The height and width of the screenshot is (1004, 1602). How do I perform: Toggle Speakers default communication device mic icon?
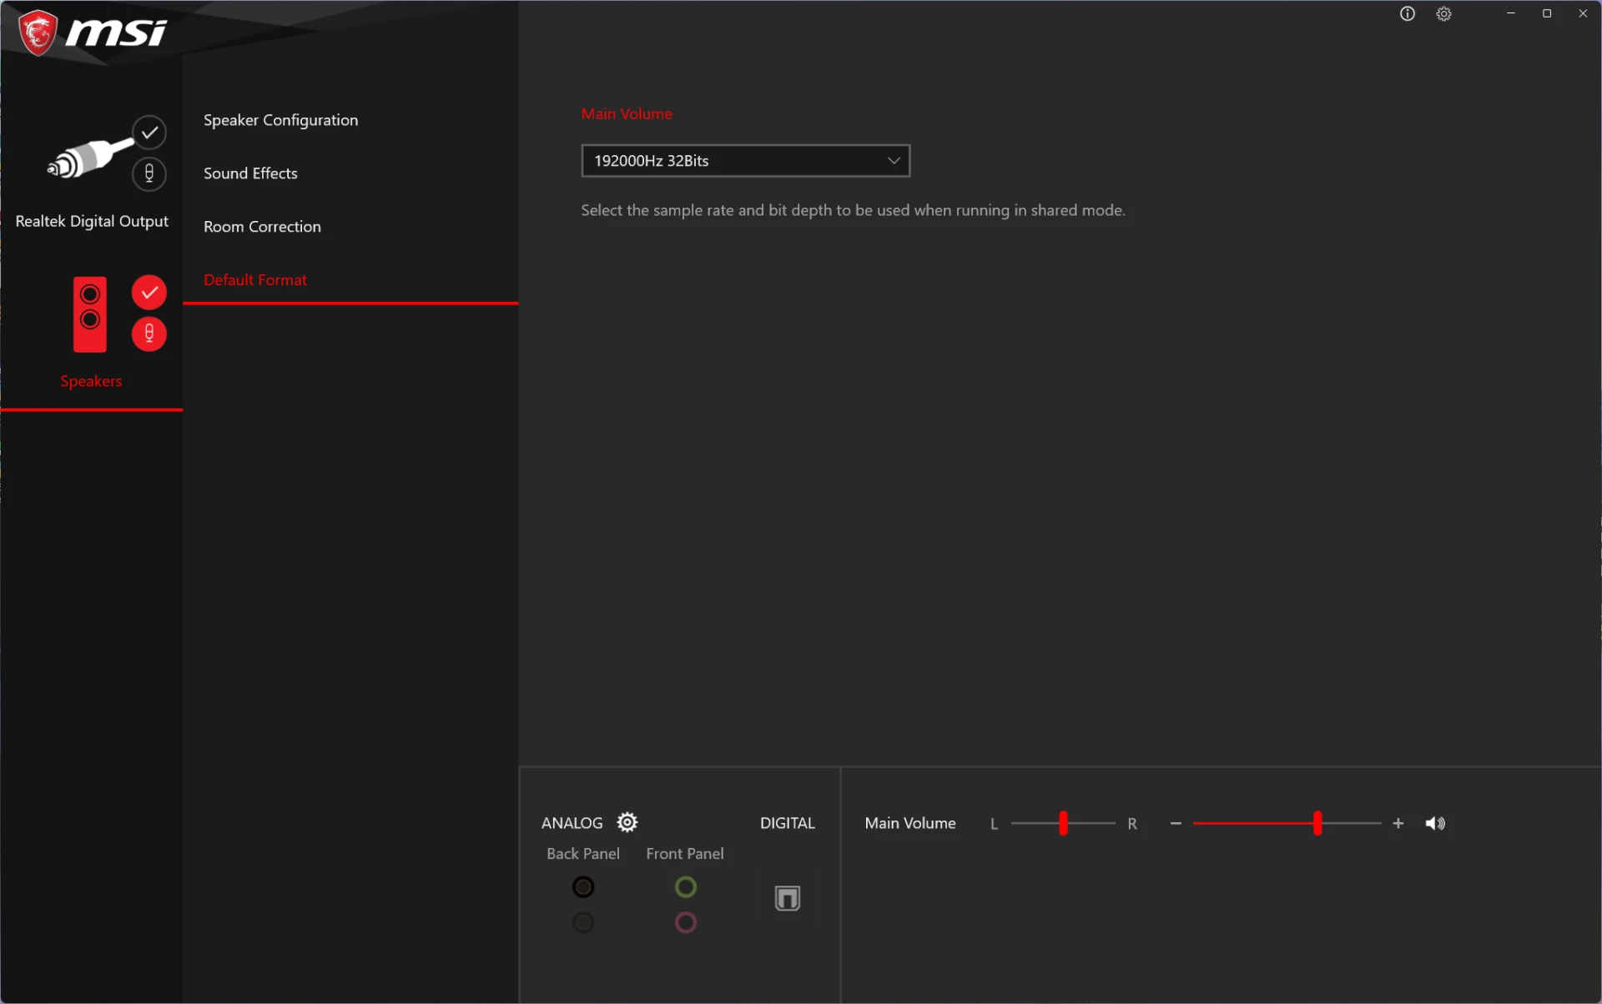149,334
